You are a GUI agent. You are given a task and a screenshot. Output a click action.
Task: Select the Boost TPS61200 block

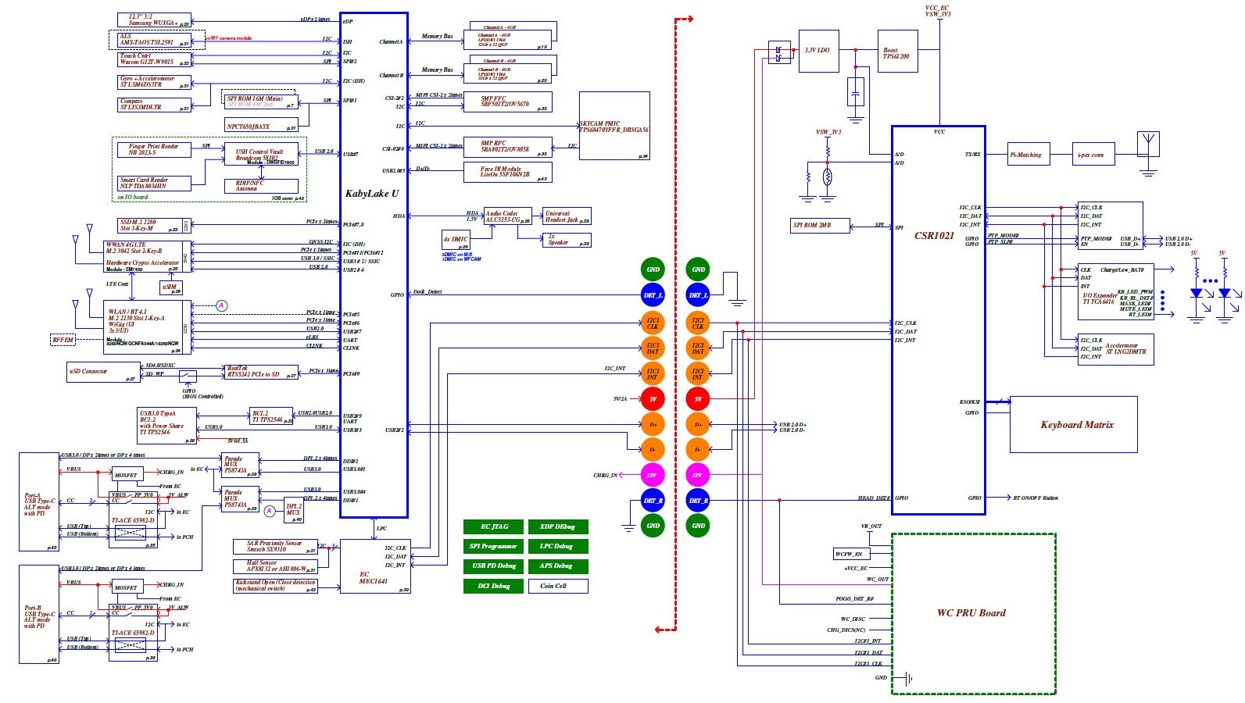(896, 52)
